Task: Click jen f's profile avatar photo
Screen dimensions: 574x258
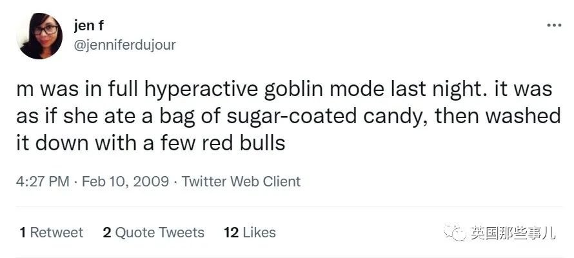Action: click(39, 36)
